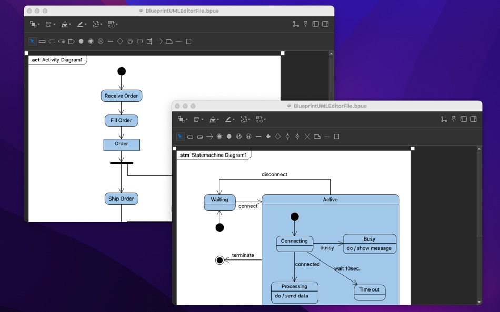Pick the initial state filled circle in Statemachine toolbar
This screenshot has height=312, width=500.
229,137
